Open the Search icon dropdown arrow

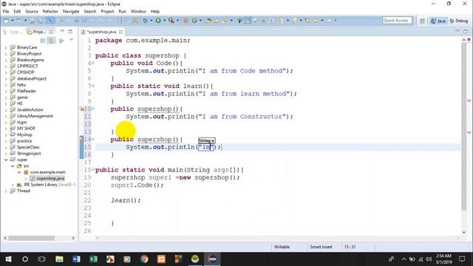(231, 21)
